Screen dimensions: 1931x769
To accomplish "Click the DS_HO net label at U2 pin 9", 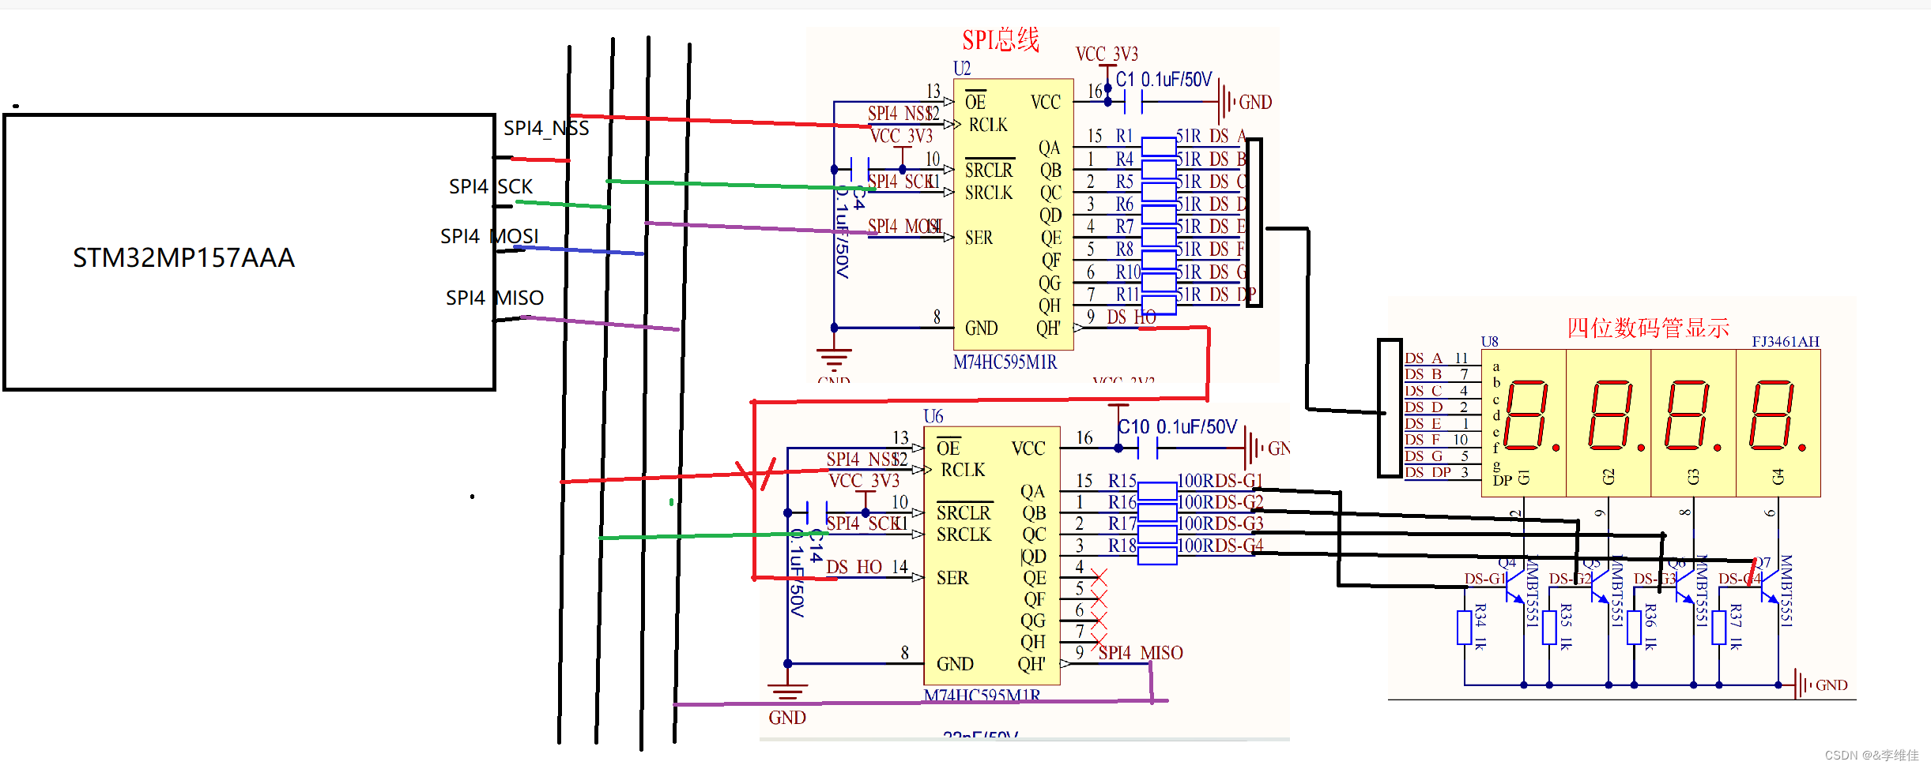I will point(1131,317).
